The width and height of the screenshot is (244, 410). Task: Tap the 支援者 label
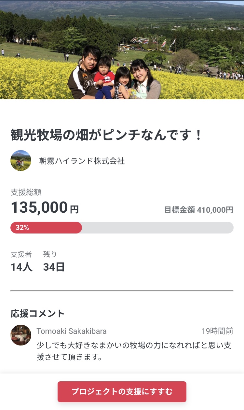[21, 254]
